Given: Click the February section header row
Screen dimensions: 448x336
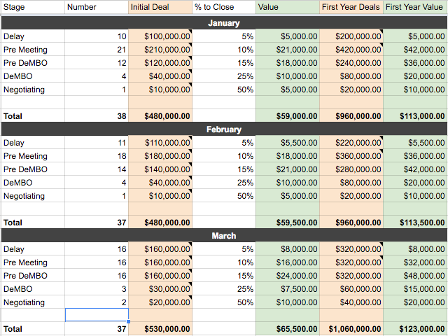Looking at the screenshot, I should coord(224,129).
